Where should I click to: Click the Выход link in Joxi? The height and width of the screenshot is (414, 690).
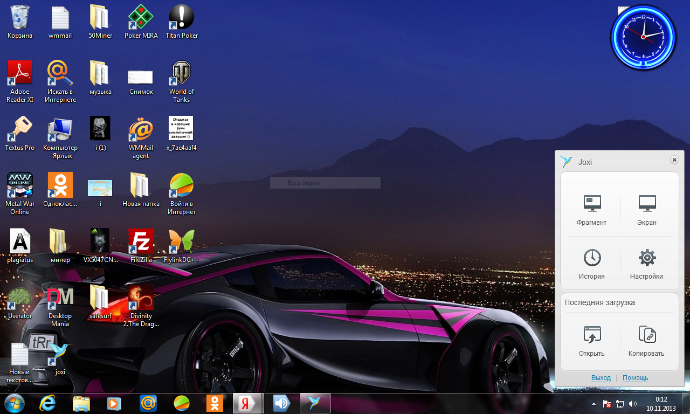[x=601, y=378]
